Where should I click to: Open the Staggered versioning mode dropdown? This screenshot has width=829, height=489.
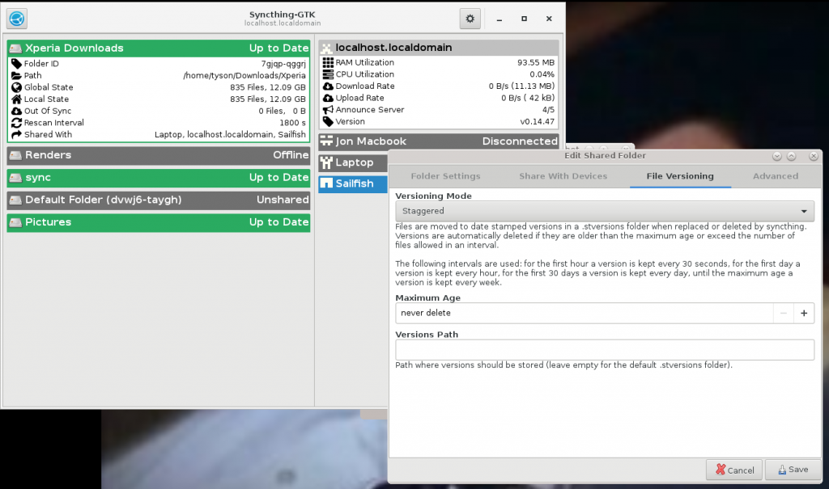tap(604, 211)
